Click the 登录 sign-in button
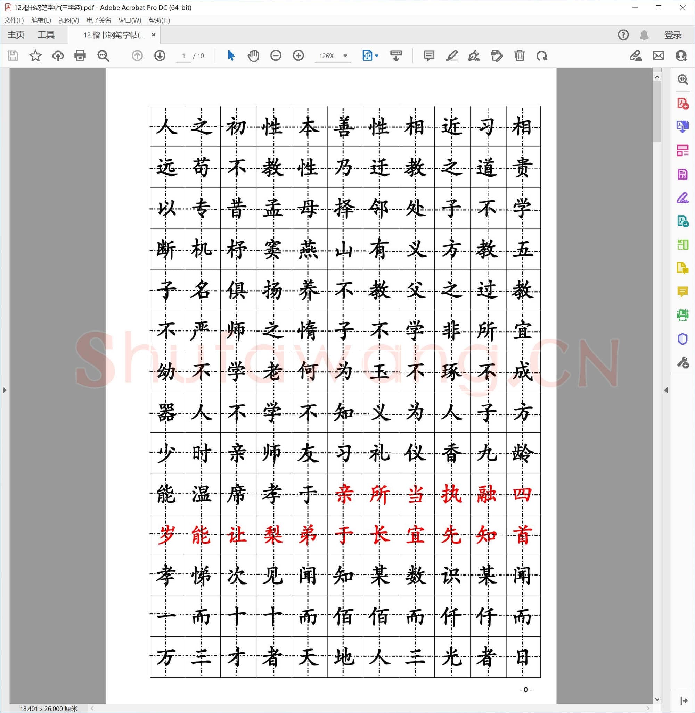695x713 pixels. (x=672, y=35)
